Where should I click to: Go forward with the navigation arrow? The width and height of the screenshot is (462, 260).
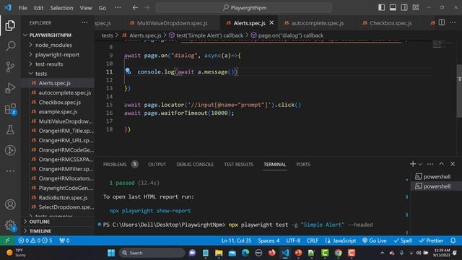tap(147, 8)
